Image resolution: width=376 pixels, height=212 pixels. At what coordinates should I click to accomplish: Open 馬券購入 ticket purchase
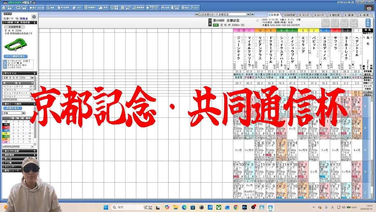(90, 8)
